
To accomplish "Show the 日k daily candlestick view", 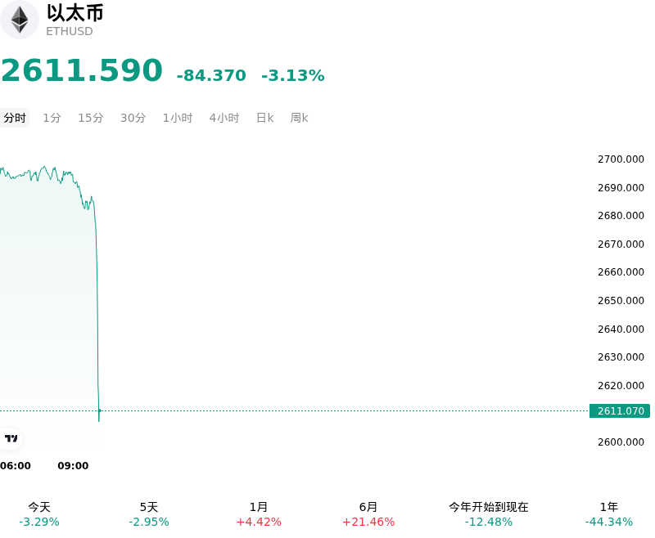I will [264, 118].
